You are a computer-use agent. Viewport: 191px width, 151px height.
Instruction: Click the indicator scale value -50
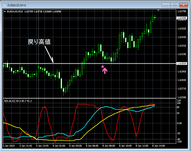point(179,133)
